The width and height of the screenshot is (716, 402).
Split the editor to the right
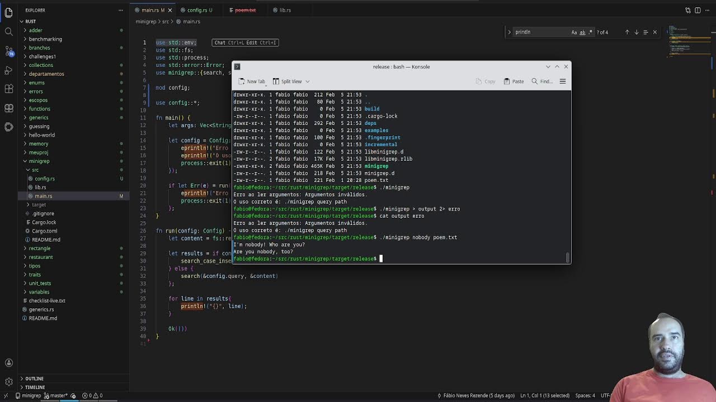tap(698, 10)
